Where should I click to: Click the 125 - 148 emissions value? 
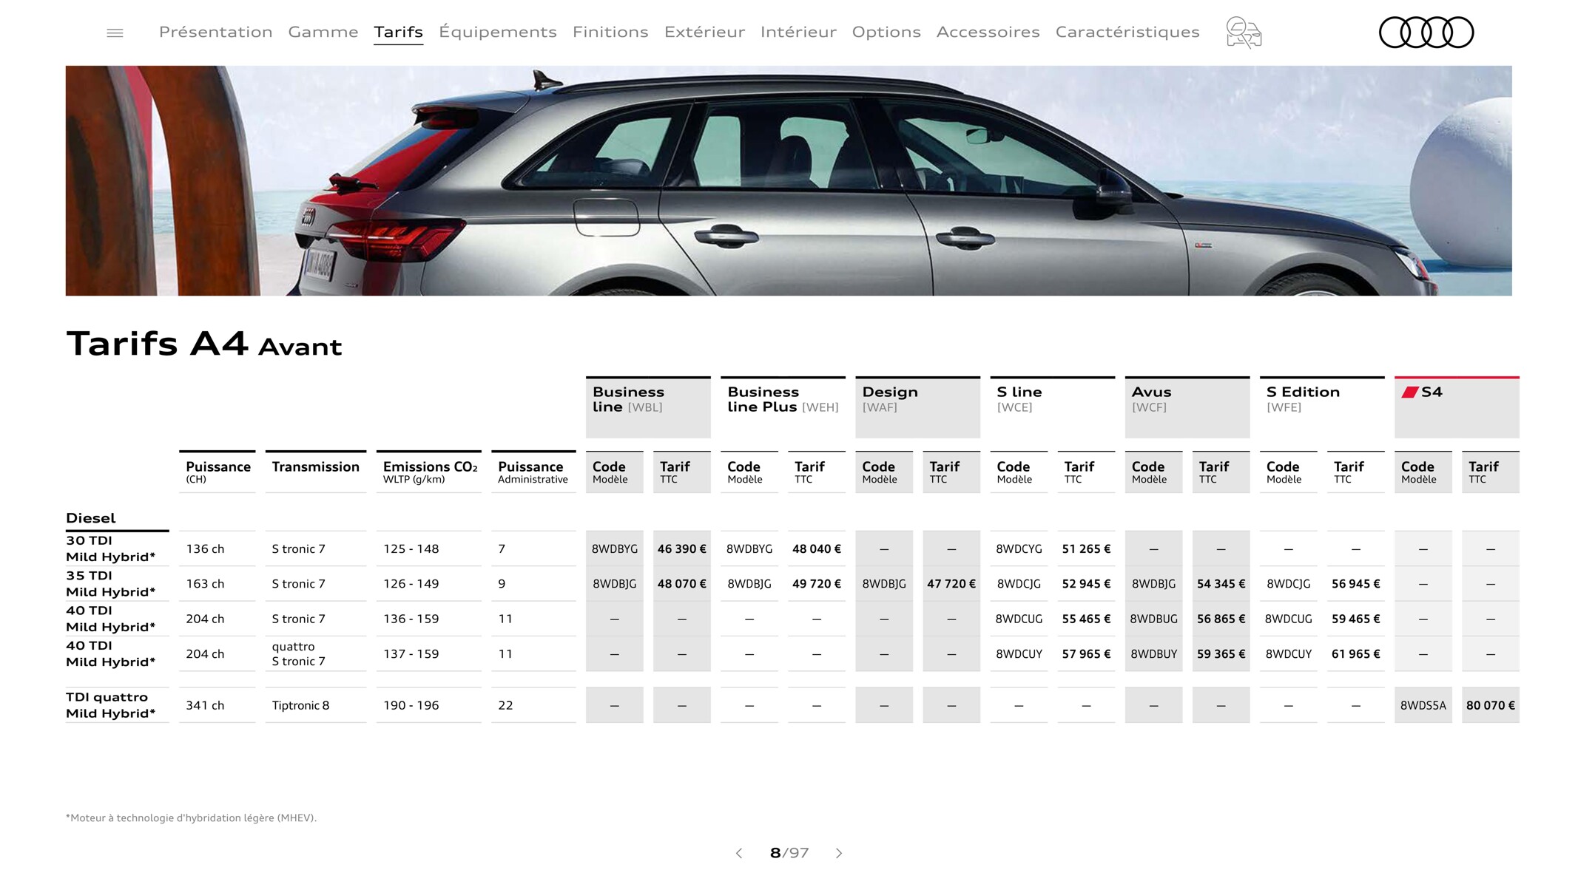[x=411, y=549]
